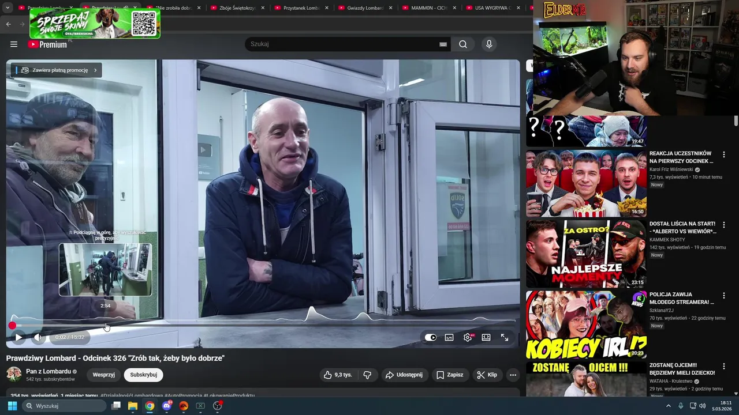This screenshot has height=415, width=739.
Task: Open player settings gear
Action: (x=468, y=337)
